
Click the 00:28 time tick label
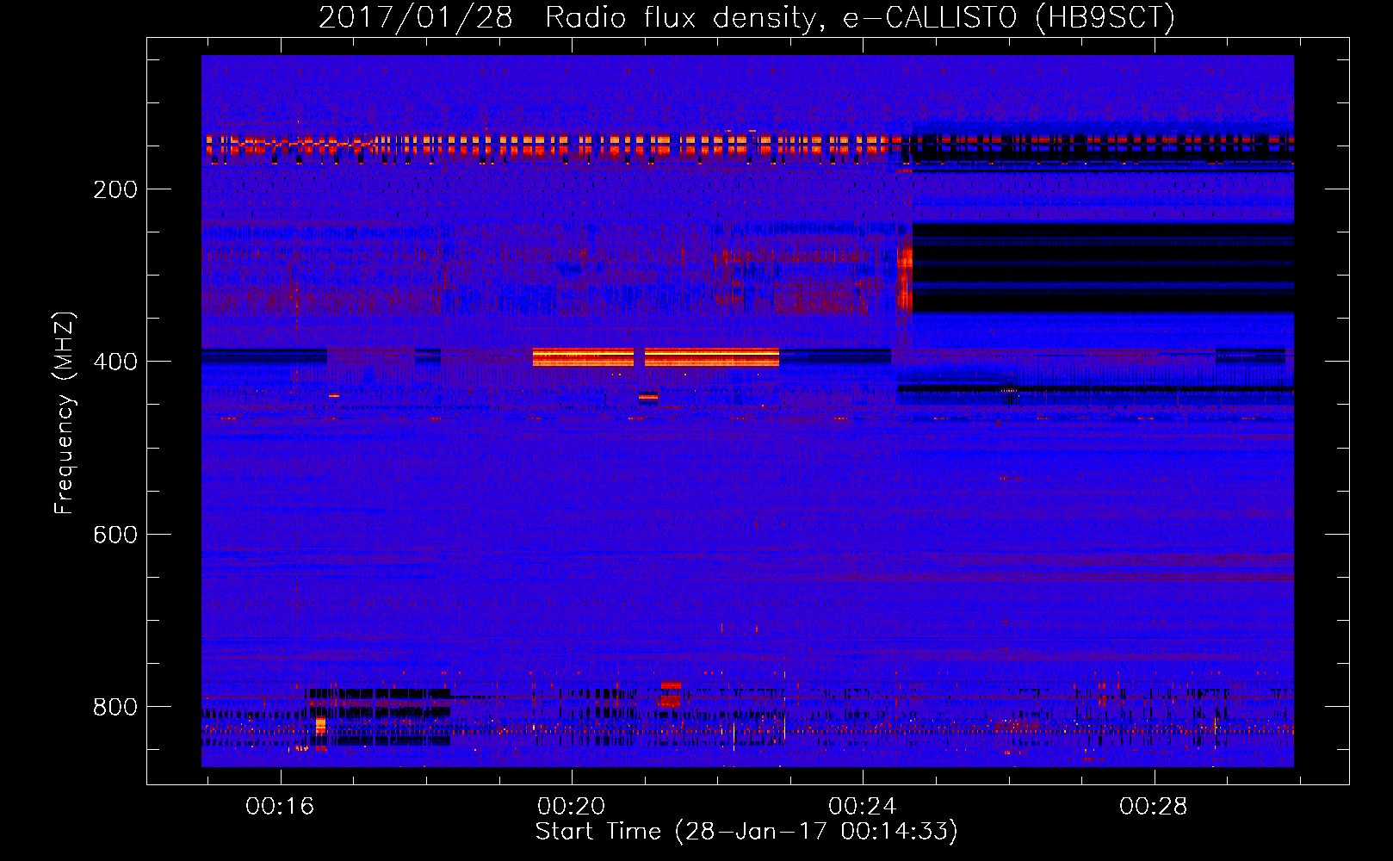(x=1153, y=807)
